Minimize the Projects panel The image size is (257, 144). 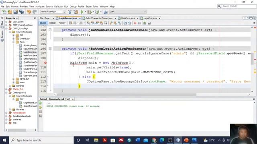pos(35,18)
